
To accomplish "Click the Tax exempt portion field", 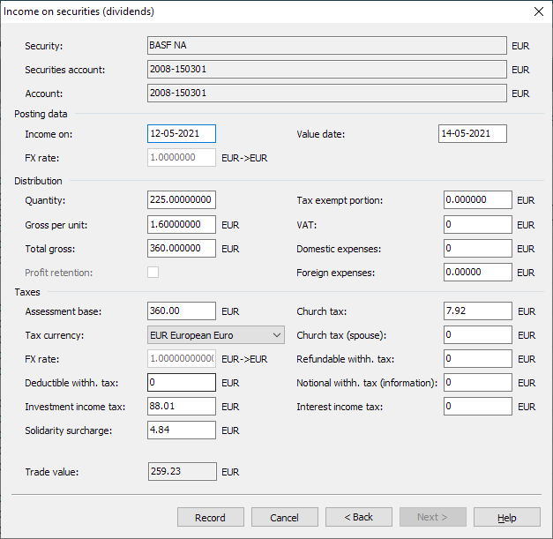I will tap(477, 200).
